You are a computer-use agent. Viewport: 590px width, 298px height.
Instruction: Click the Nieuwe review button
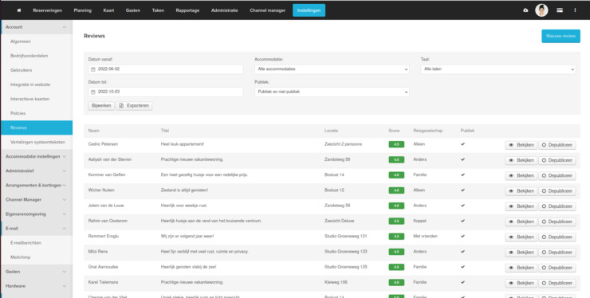coord(560,36)
